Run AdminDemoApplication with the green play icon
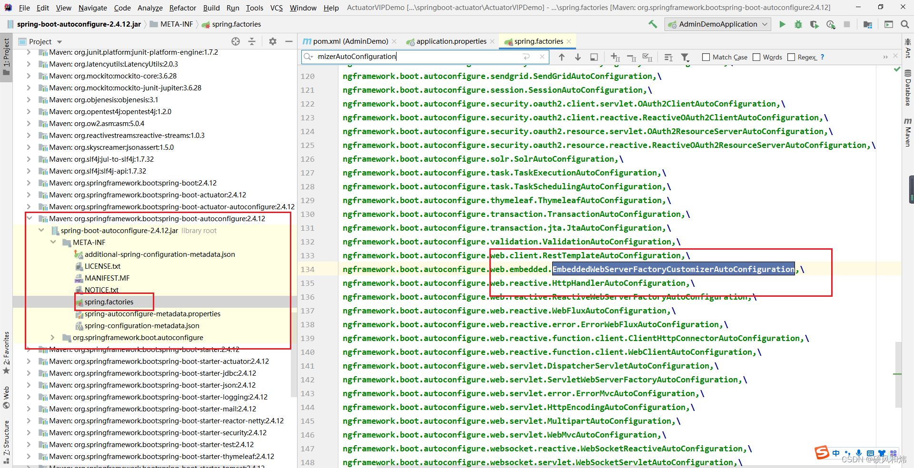 coord(782,24)
